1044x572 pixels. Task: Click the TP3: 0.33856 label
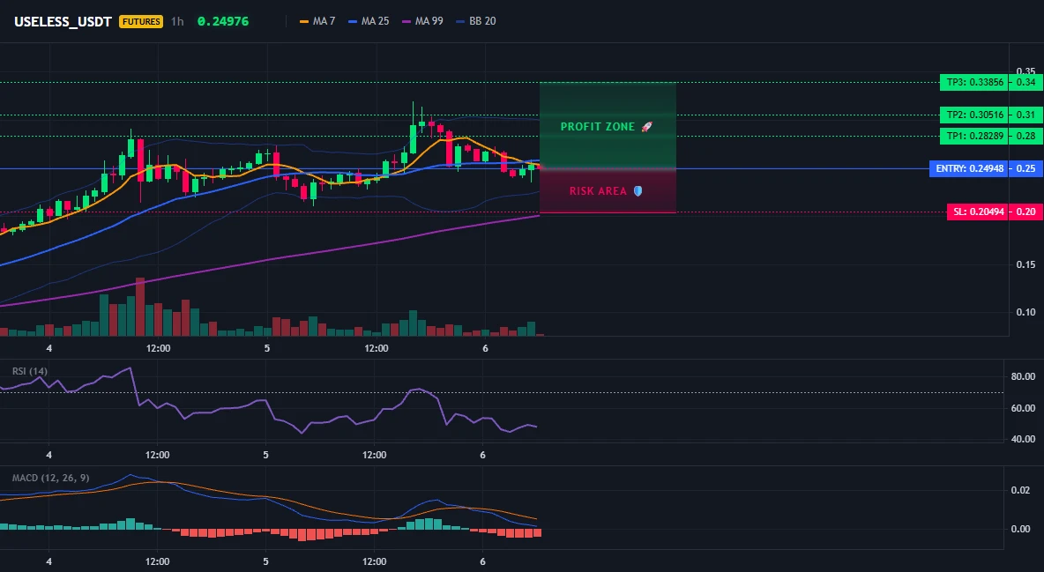tap(974, 83)
